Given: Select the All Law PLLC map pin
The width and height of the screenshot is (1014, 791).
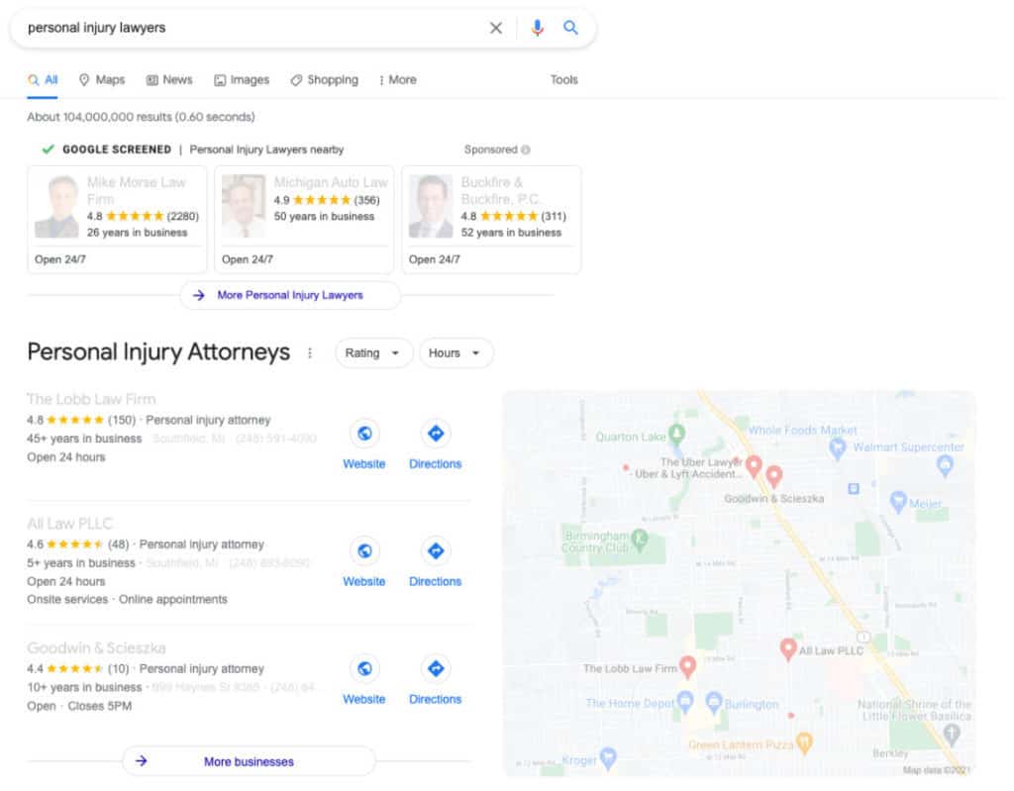Looking at the screenshot, I should click(x=787, y=649).
